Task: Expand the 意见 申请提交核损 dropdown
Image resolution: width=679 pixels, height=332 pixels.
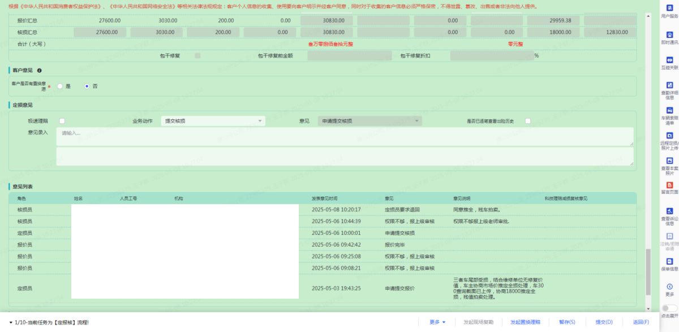Action: (x=370, y=121)
